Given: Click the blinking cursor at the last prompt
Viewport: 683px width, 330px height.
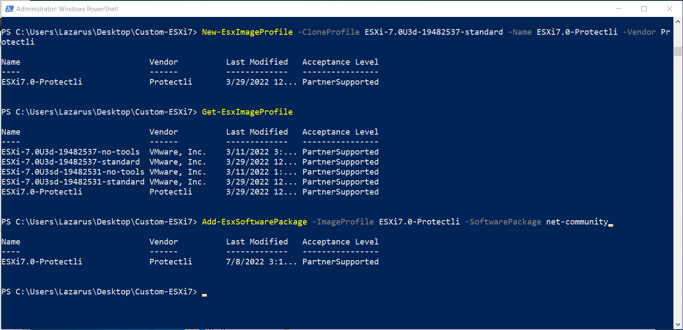Looking at the screenshot, I should (204, 294).
